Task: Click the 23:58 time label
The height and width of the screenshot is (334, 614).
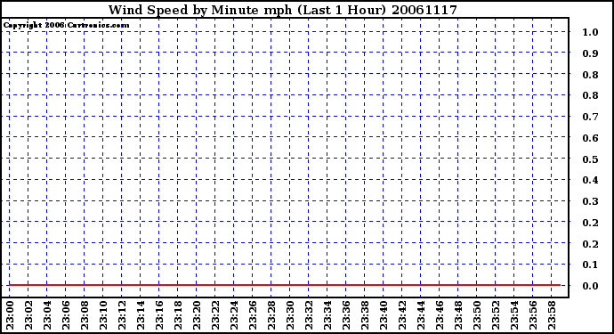Action: 552,315
